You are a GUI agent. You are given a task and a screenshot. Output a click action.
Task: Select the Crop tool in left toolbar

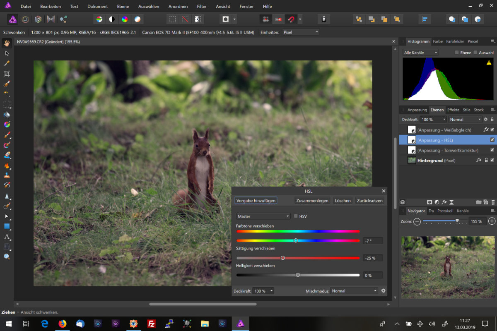click(7, 74)
